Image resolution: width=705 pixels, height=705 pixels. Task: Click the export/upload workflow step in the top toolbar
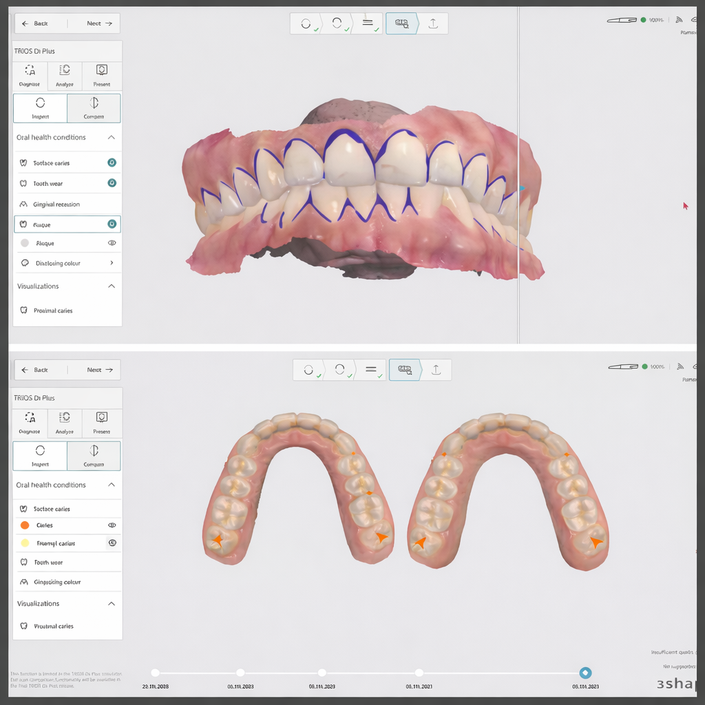point(433,23)
